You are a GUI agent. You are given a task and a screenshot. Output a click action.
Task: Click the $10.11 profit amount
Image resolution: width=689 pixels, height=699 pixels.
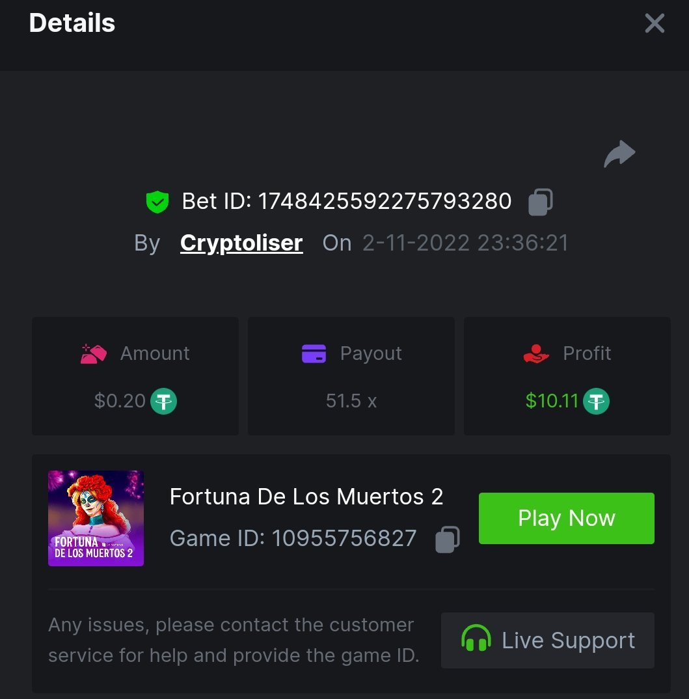click(552, 401)
